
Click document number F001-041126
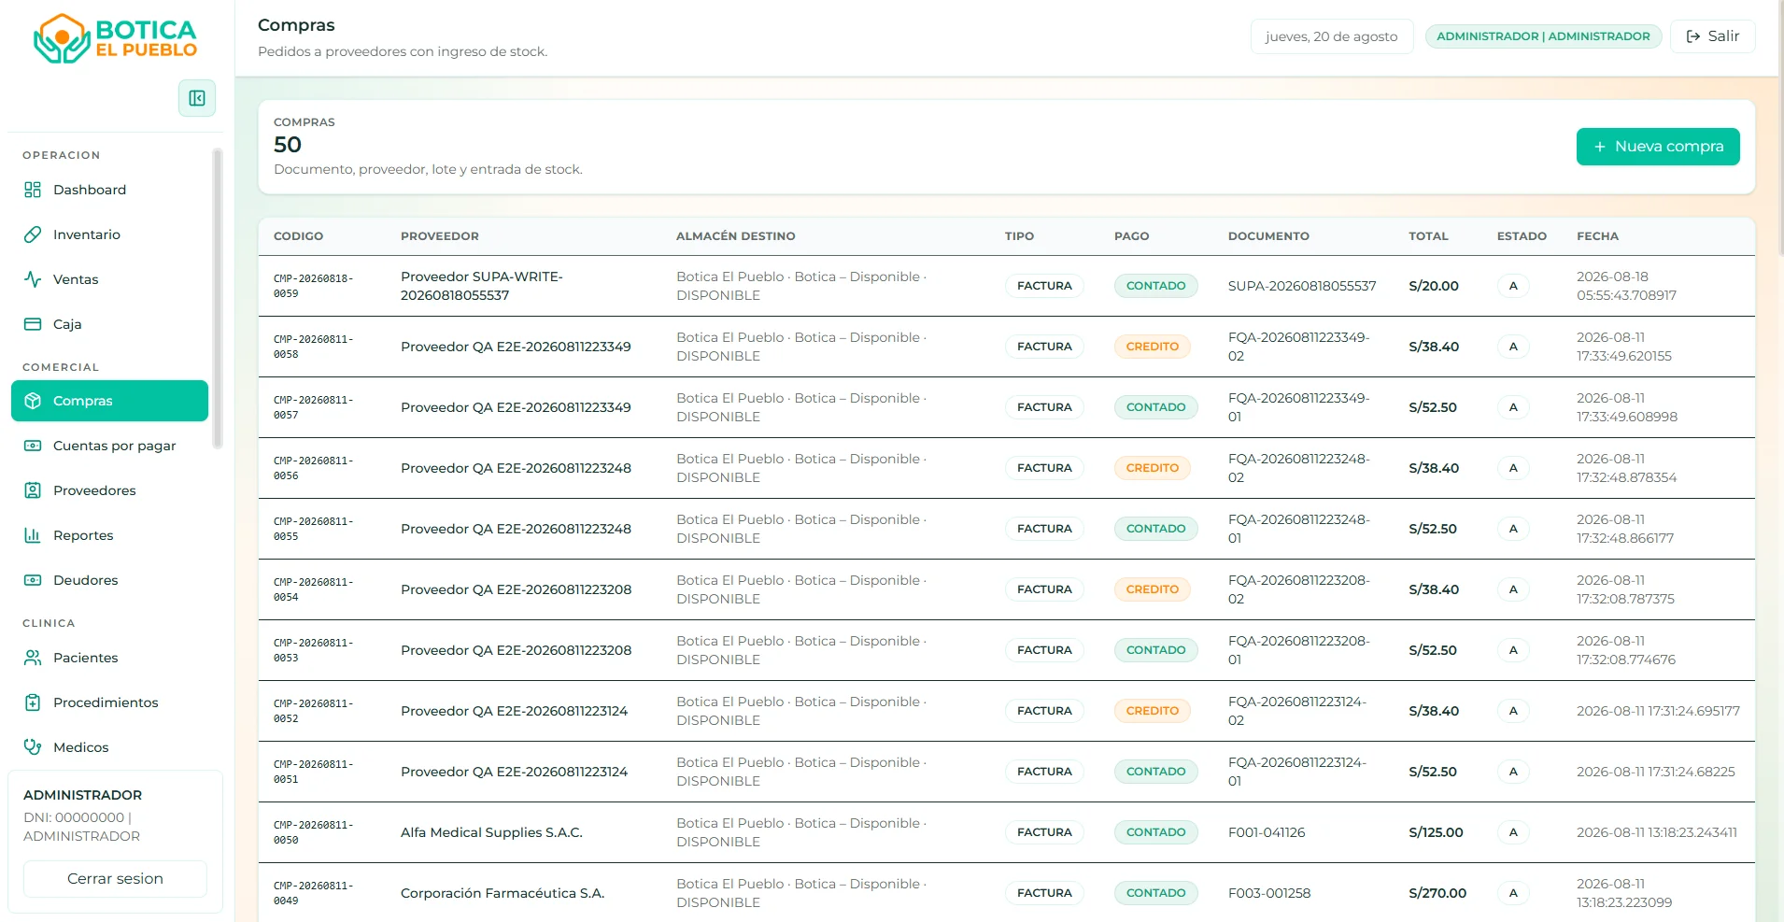1267,832
